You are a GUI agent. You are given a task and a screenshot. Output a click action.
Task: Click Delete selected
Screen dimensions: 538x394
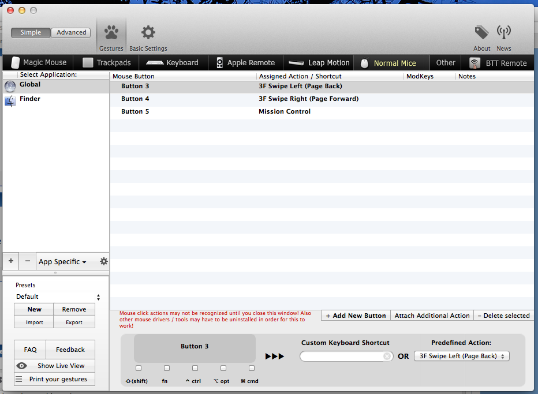click(x=504, y=316)
